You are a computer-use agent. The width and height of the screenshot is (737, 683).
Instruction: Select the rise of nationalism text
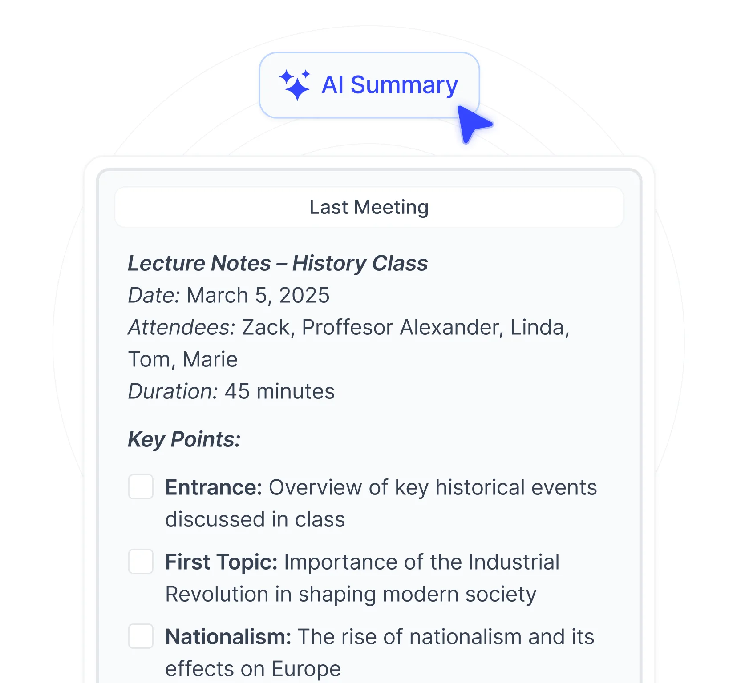pos(445,637)
